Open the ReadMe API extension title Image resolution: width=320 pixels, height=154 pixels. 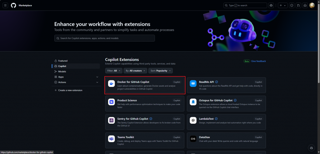click(x=206, y=82)
